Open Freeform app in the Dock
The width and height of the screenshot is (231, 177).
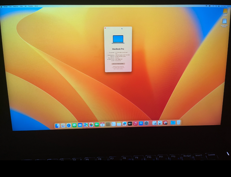(x=124, y=124)
